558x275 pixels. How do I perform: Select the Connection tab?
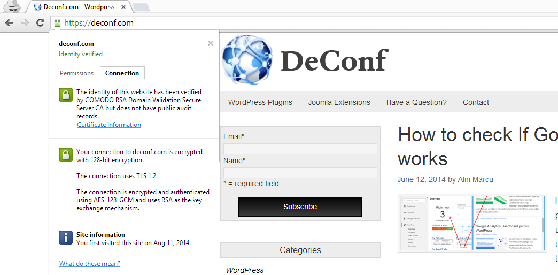(122, 73)
